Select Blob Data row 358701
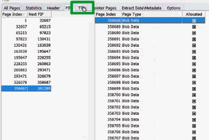Image resolution: width=209 pixels, height=140 pixels. (x=150, y=101)
